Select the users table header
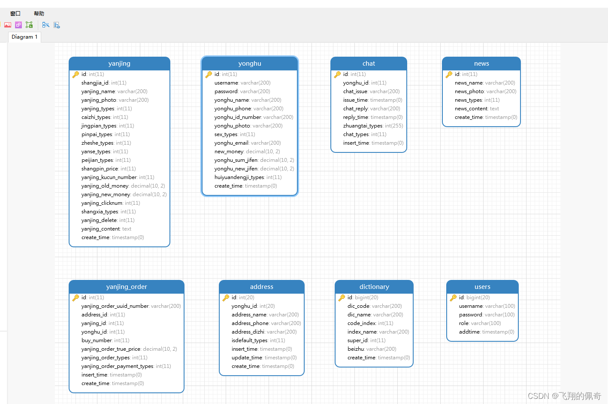 coord(482,287)
